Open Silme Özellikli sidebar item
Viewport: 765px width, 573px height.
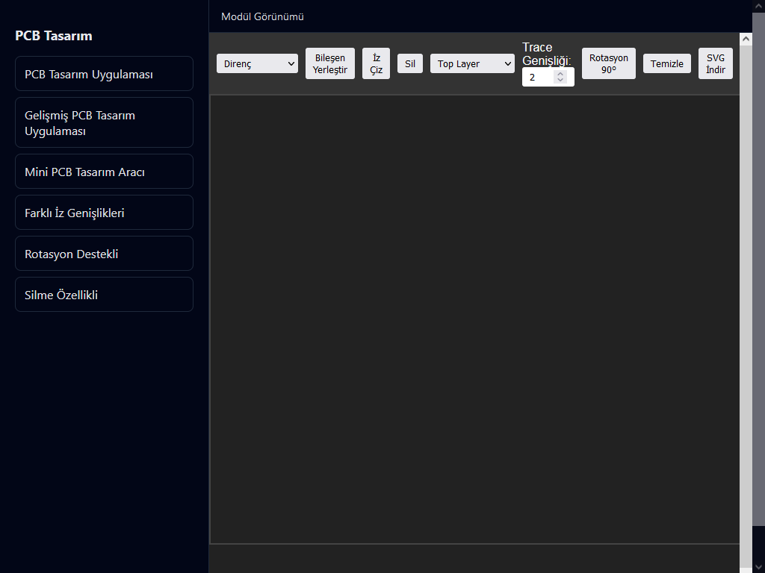pos(104,294)
